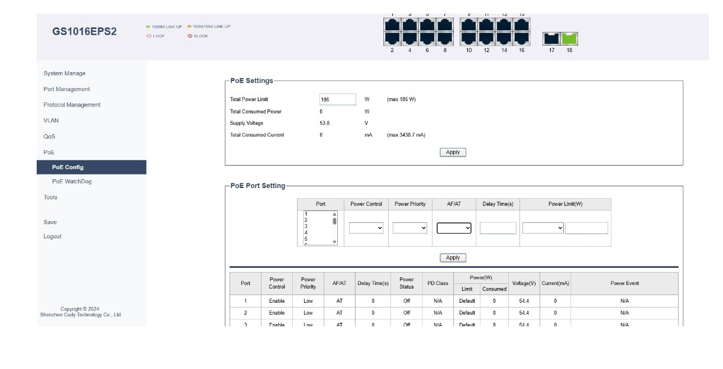The image size is (723, 369).
Task: Go to the VLAN menu
Action: point(51,121)
